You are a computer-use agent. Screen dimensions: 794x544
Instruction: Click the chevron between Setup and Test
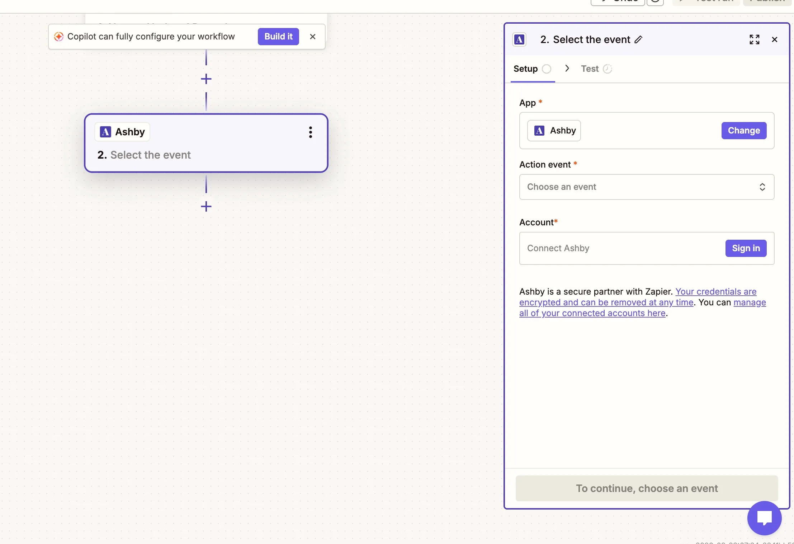(567, 68)
